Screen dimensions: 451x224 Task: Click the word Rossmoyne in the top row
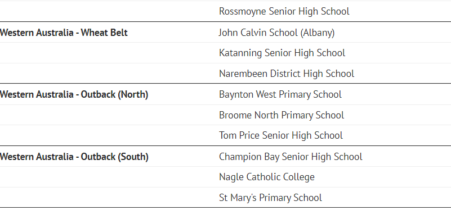tap(243, 12)
